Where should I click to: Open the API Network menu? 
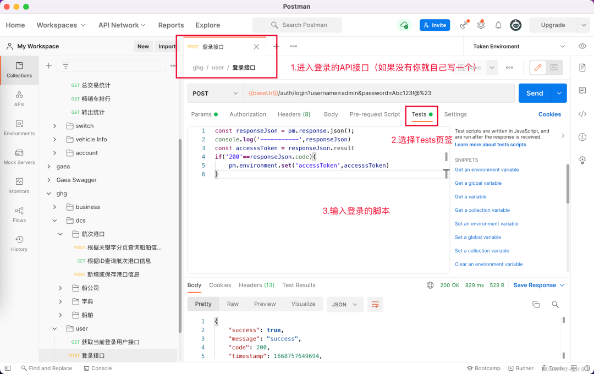click(122, 25)
